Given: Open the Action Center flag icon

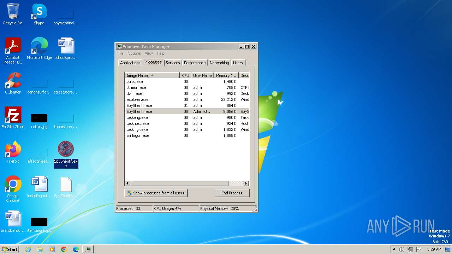Looking at the screenshot, I should click(418, 249).
